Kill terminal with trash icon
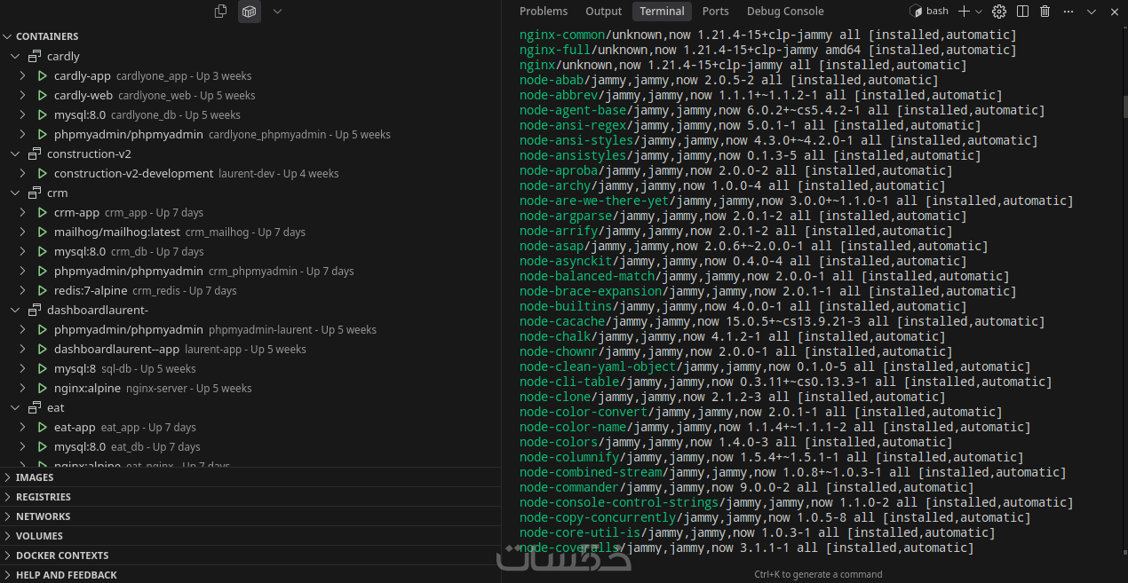This screenshot has width=1128, height=583. point(1045,12)
